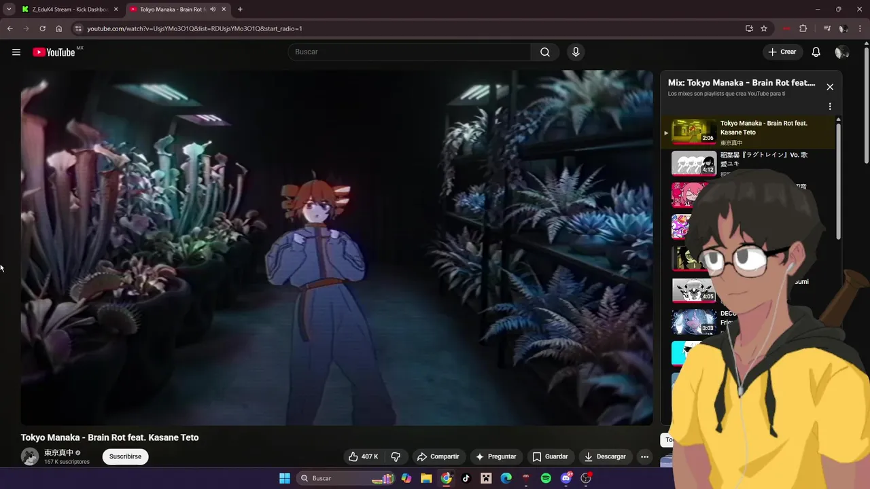Open Discord from the taskbar
870x489 pixels.
tap(566, 478)
